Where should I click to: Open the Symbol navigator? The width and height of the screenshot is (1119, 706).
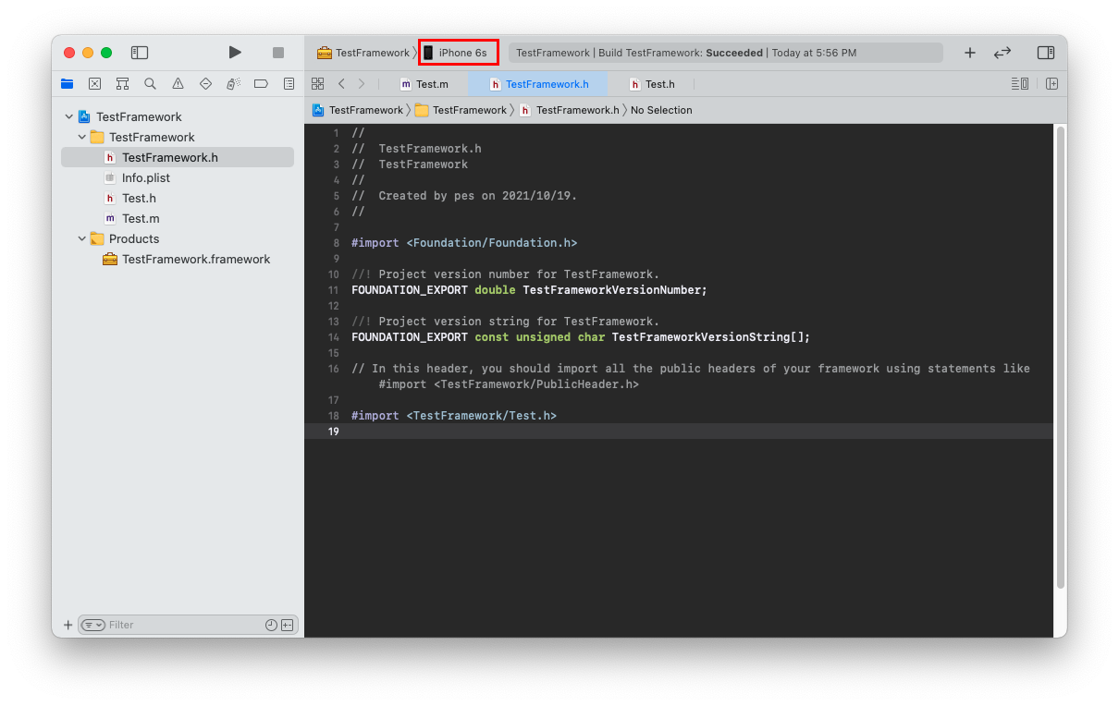[122, 83]
